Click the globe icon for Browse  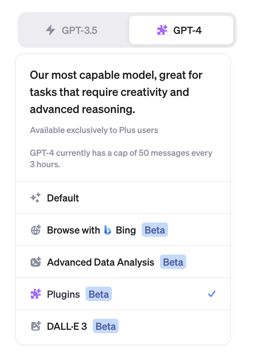(x=36, y=230)
